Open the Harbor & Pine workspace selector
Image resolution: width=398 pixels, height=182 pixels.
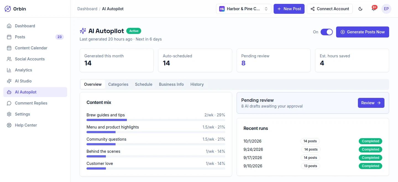[244, 9]
